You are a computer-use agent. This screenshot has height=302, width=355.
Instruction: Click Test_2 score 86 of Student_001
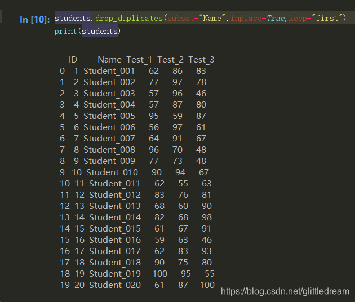pos(177,71)
